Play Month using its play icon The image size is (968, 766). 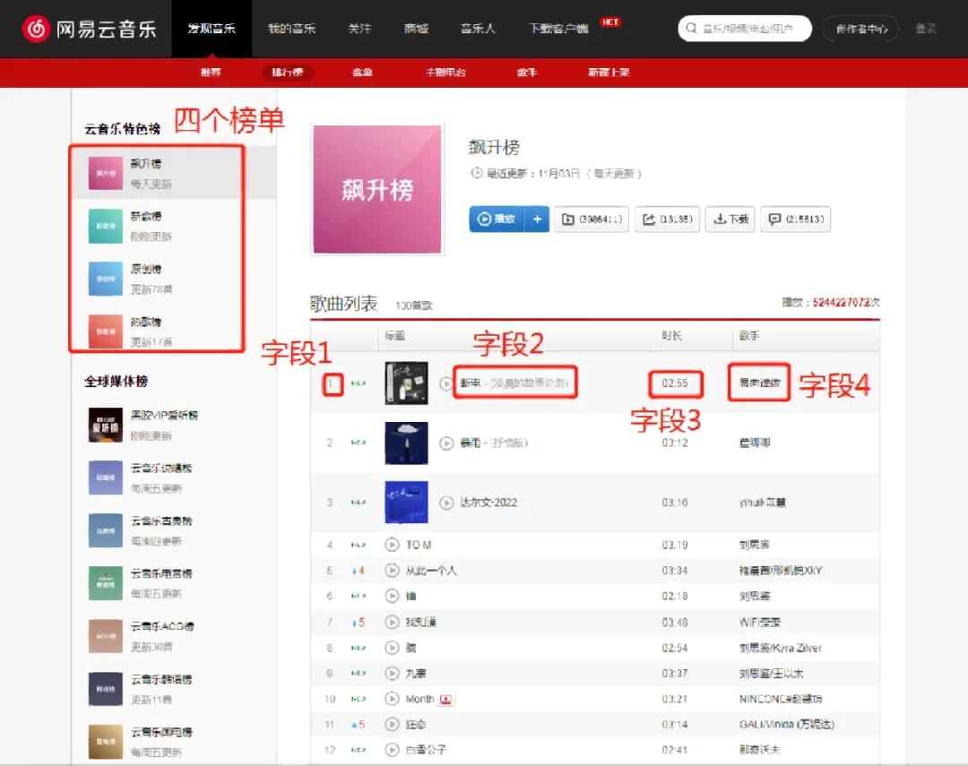392,699
